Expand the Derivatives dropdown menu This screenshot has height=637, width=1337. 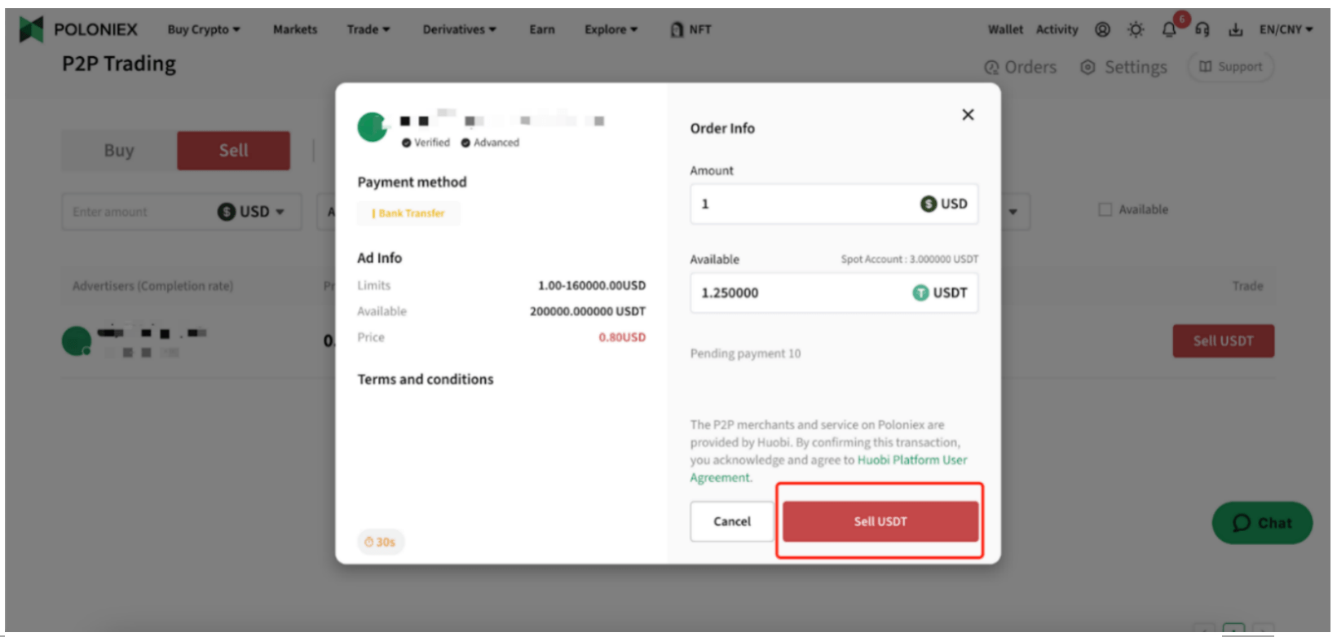pos(459,29)
